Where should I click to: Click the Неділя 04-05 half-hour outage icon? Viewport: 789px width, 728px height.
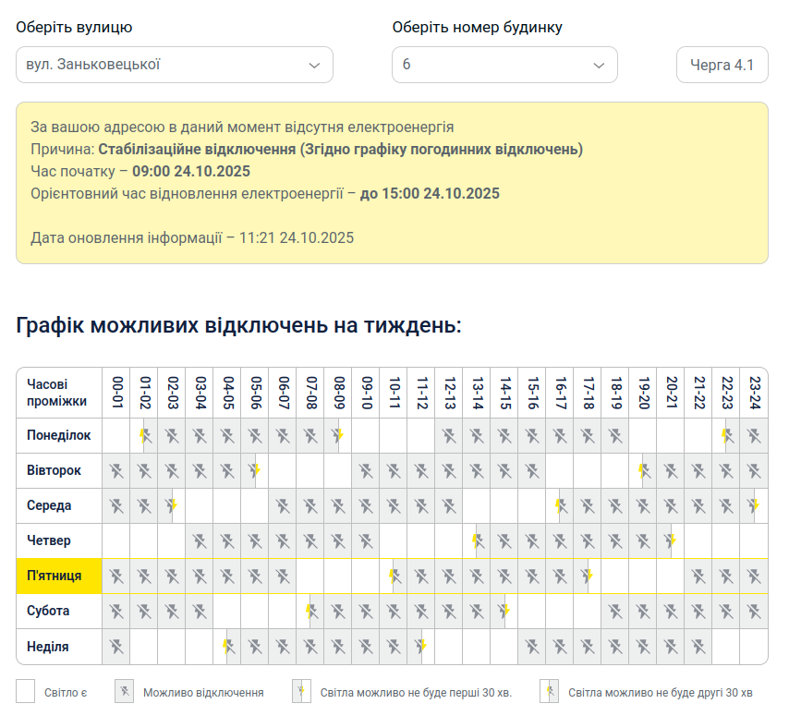229,647
